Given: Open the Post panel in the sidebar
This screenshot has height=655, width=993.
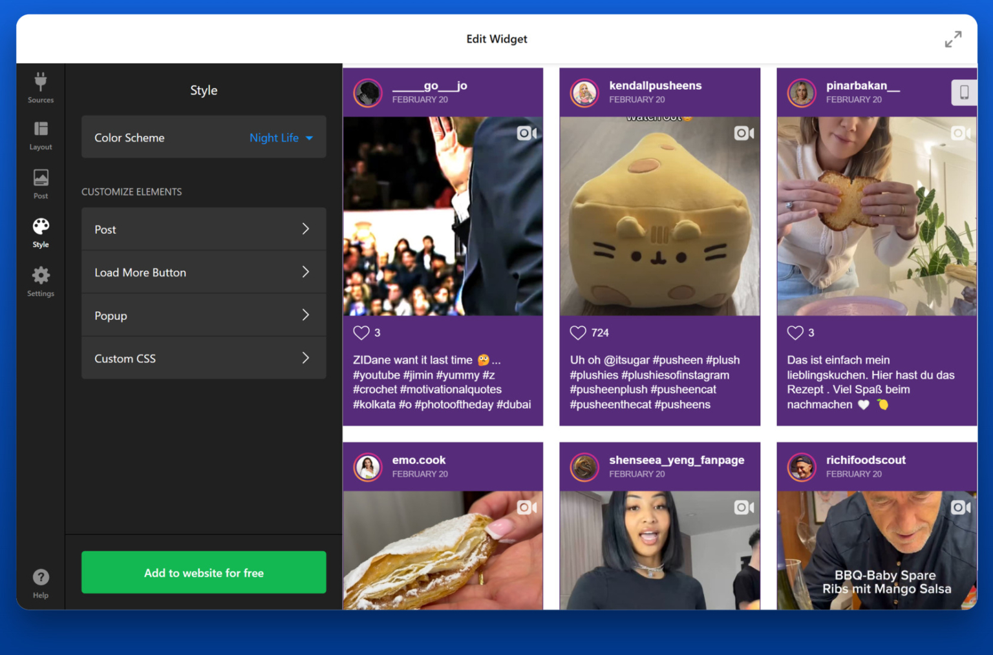Looking at the screenshot, I should pyautogui.click(x=40, y=183).
